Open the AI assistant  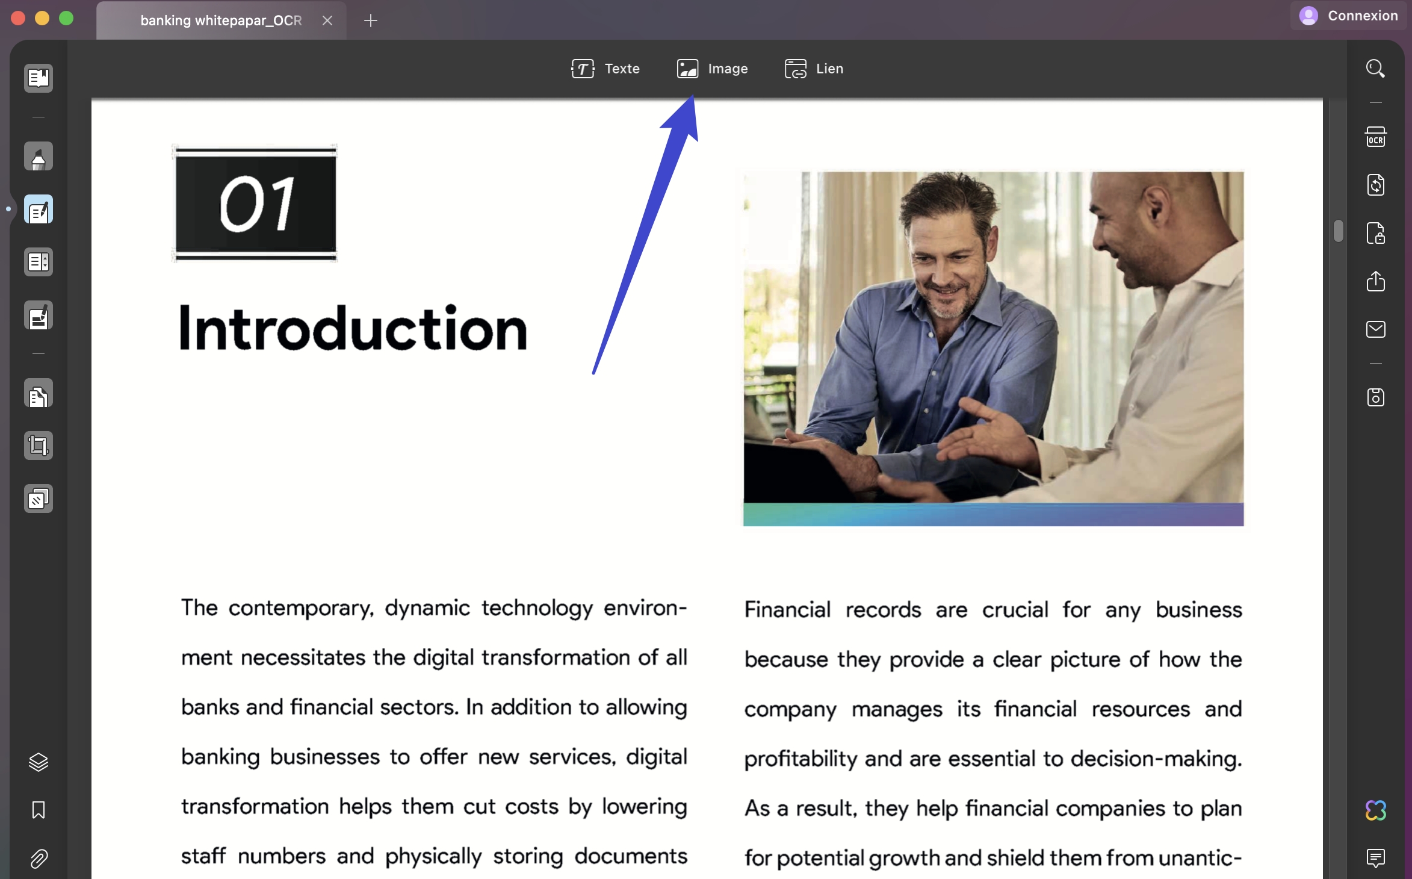[x=1376, y=810]
